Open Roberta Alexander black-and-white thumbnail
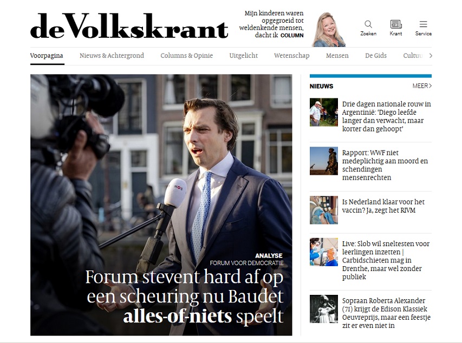This screenshot has width=462, height=343. tap(323, 309)
